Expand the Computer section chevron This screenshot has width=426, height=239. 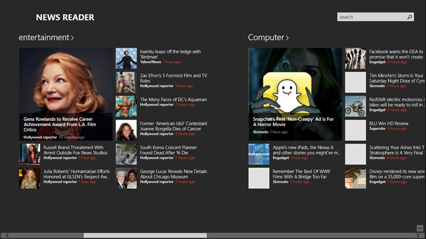click(287, 38)
